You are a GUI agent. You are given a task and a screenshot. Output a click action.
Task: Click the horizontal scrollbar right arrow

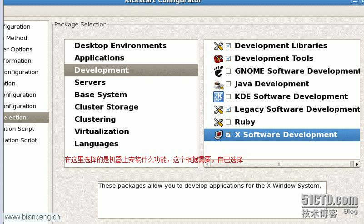point(357,164)
